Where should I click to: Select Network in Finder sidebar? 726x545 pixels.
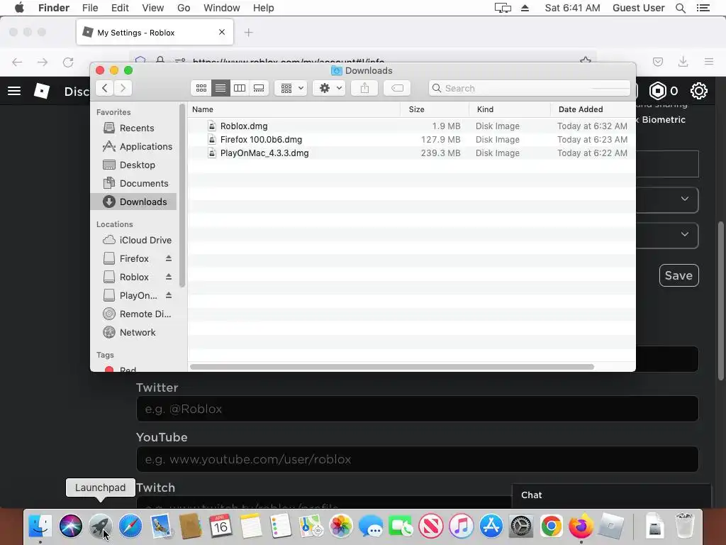coord(133,332)
